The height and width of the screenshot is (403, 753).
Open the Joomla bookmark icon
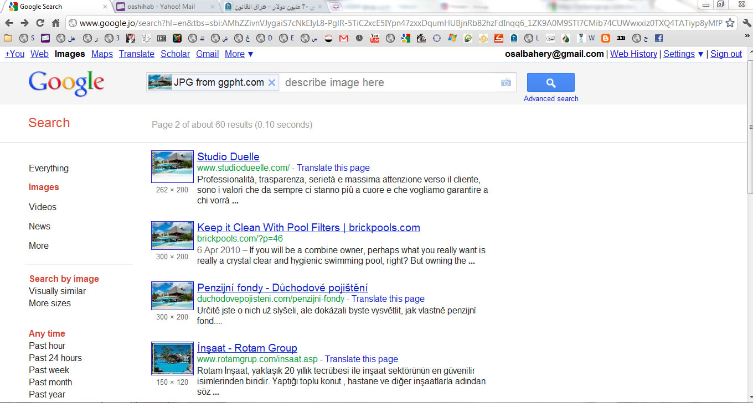click(x=177, y=38)
